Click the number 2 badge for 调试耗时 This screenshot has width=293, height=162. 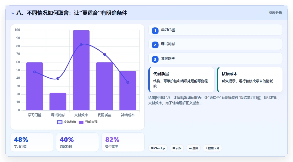(x=155, y=45)
